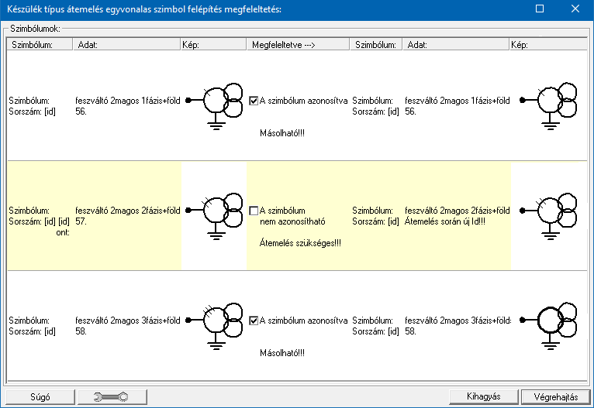This screenshot has height=408, width=594.
Task: Click 'Másolható!!!' text in row 58
Action: [x=281, y=353]
